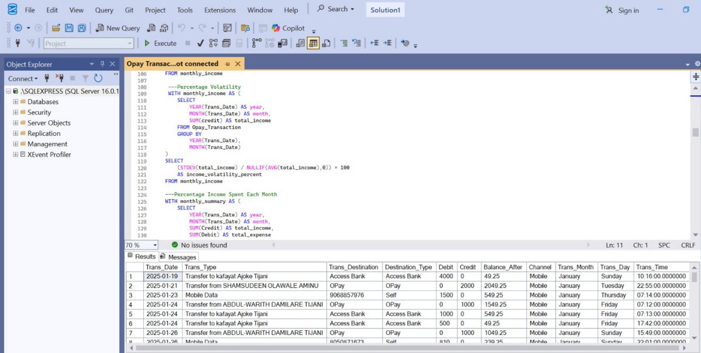Switch to the Messages tab
This screenshot has height=353, width=701.
[x=179, y=257]
